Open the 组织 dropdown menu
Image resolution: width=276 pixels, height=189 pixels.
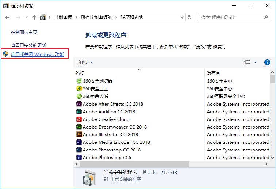pos(86,62)
